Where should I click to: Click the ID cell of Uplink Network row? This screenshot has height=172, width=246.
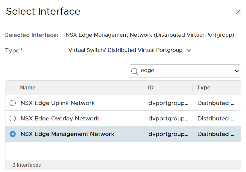pos(168,103)
